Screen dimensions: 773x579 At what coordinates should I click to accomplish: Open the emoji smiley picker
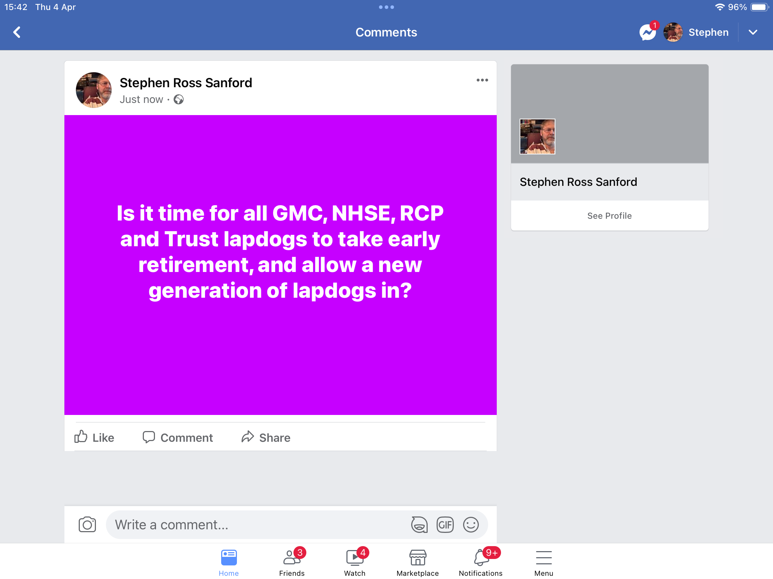[x=471, y=524]
